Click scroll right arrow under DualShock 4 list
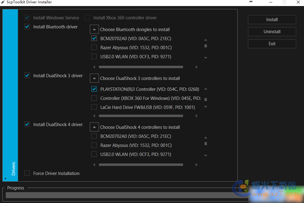 tap(196, 165)
